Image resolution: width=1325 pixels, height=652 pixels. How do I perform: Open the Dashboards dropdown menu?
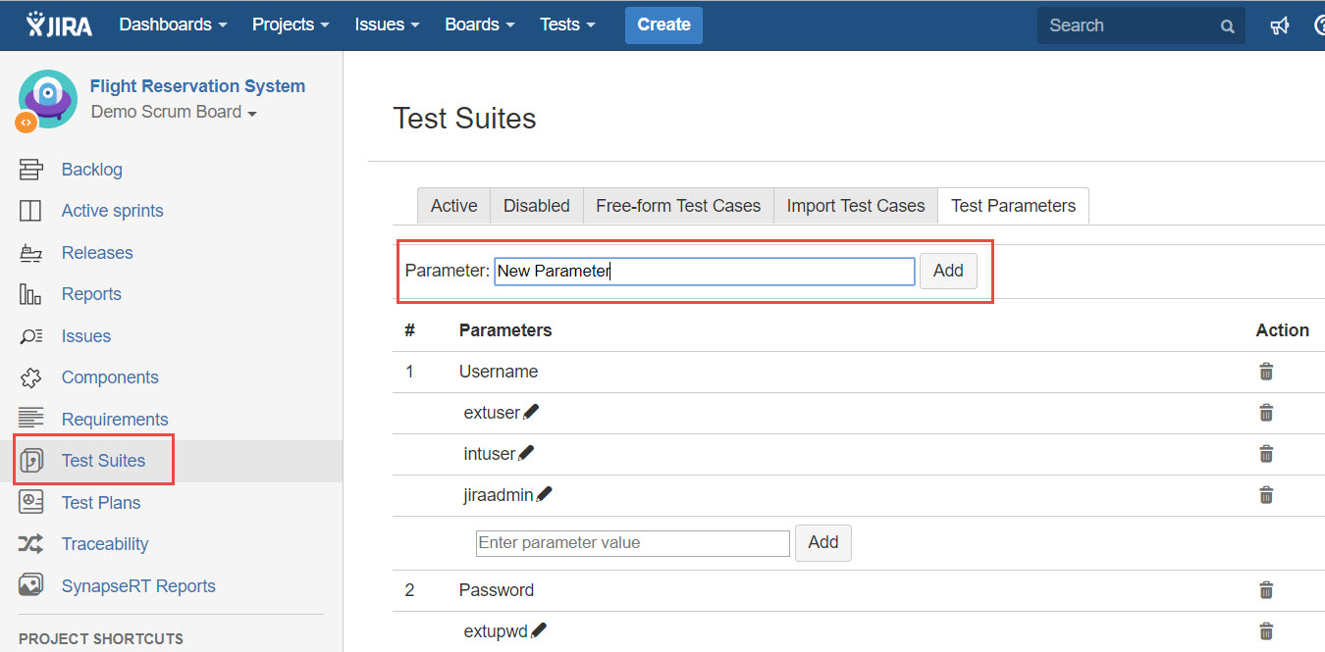(x=173, y=25)
